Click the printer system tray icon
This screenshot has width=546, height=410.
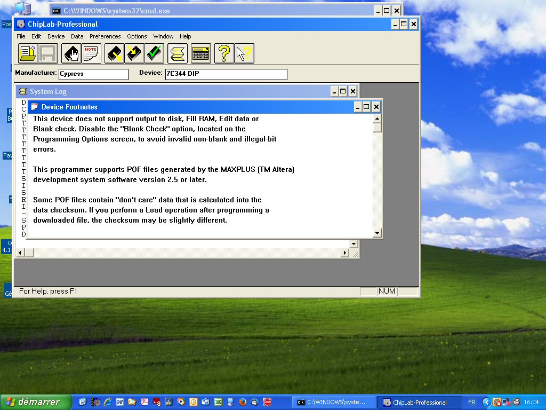pyautogui.click(x=516, y=403)
